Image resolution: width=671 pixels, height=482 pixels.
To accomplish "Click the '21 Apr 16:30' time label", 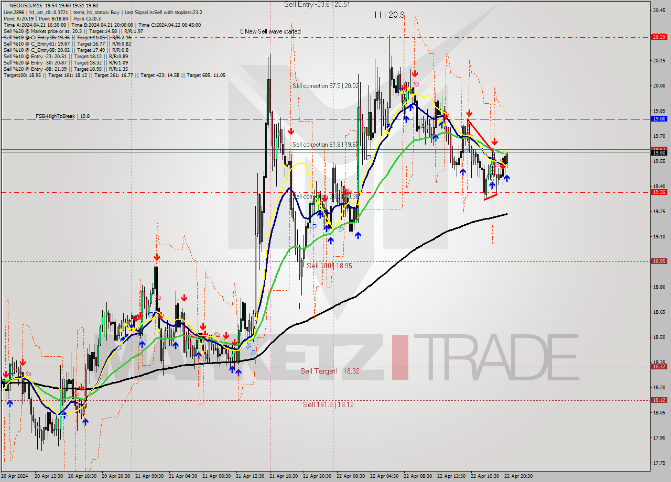I will (283, 476).
